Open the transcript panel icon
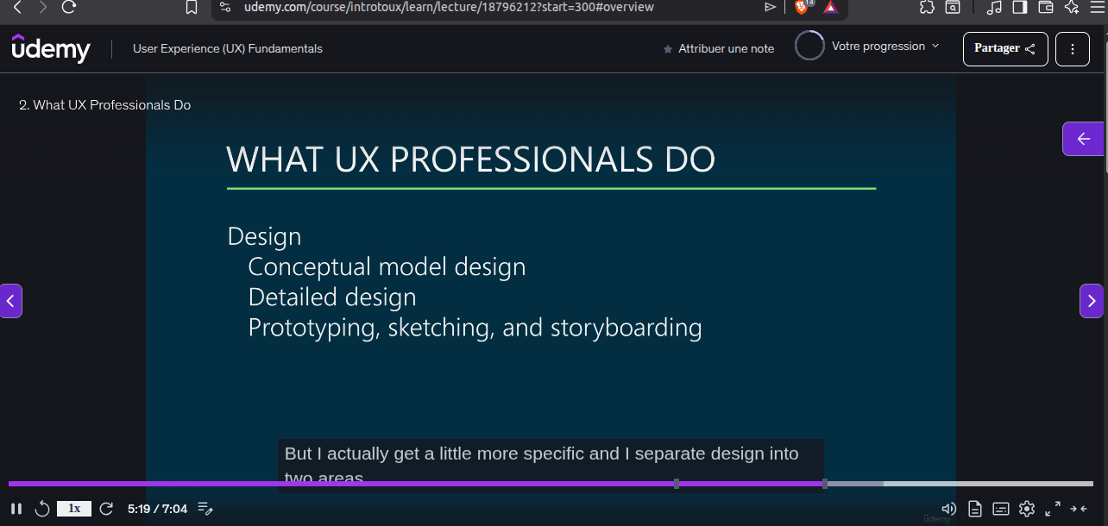Viewport: 1108px width, 526px height. 975,509
